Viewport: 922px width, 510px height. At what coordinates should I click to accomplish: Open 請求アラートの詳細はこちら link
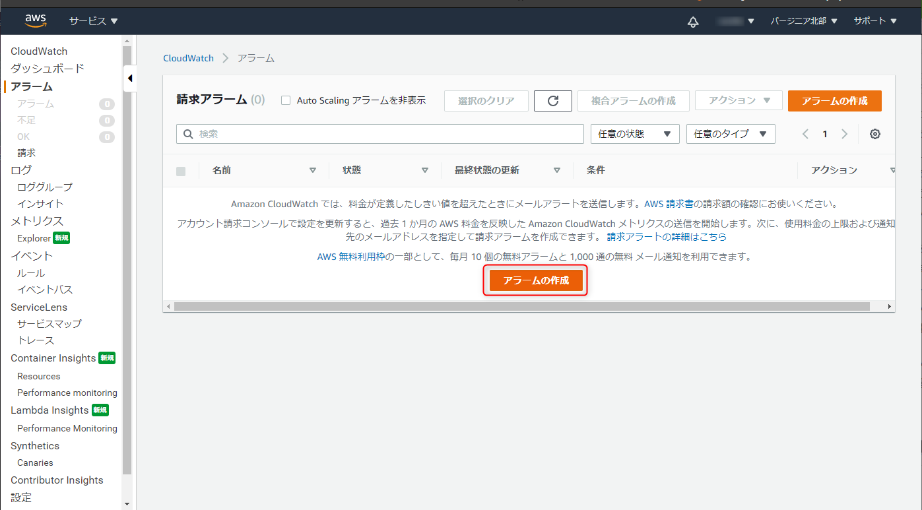point(667,236)
